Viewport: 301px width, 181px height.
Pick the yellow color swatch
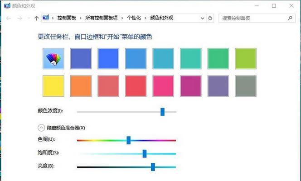coord(53,86)
